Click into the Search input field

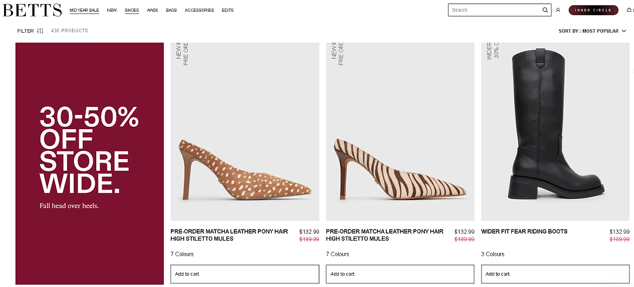pyautogui.click(x=495, y=10)
